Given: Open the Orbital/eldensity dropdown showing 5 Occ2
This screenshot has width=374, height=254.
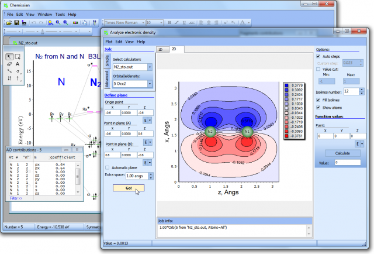Looking at the screenshot, I should point(150,84).
